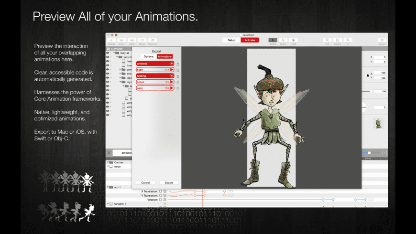Toggle eye icon for the head layer
Screen dimensions: 416x234
pos(108,61)
